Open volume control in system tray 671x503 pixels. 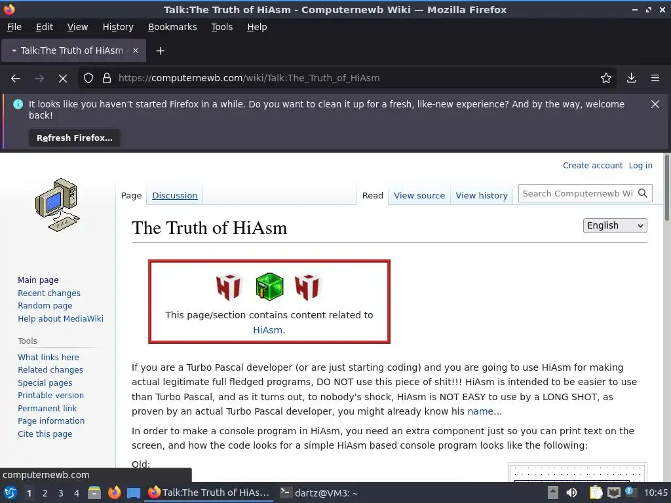coord(571,493)
